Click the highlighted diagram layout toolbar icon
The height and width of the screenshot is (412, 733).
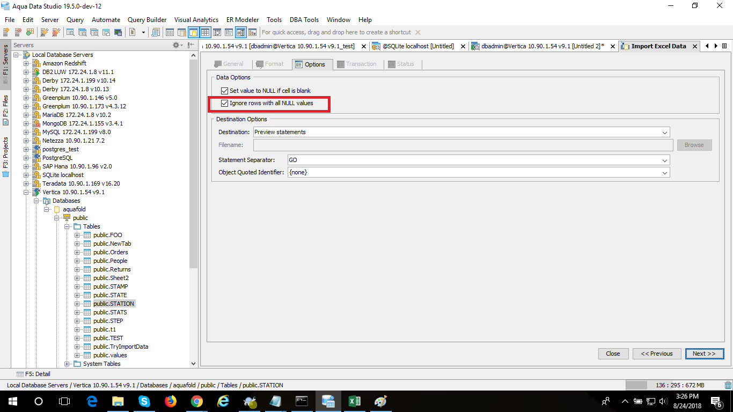pos(240,32)
